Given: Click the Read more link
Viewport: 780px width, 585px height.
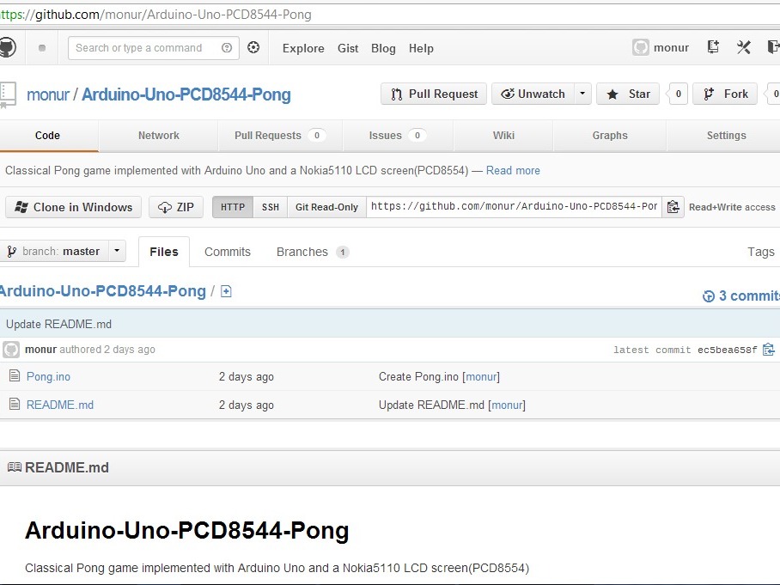Looking at the screenshot, I should (513, 171).
